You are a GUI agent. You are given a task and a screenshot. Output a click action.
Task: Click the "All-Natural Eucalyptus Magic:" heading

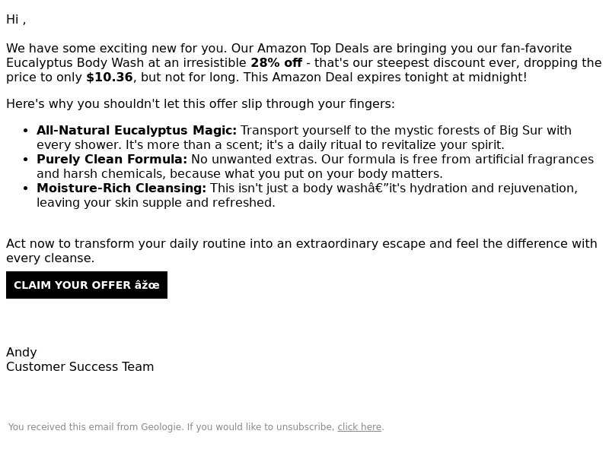point(136,131)
